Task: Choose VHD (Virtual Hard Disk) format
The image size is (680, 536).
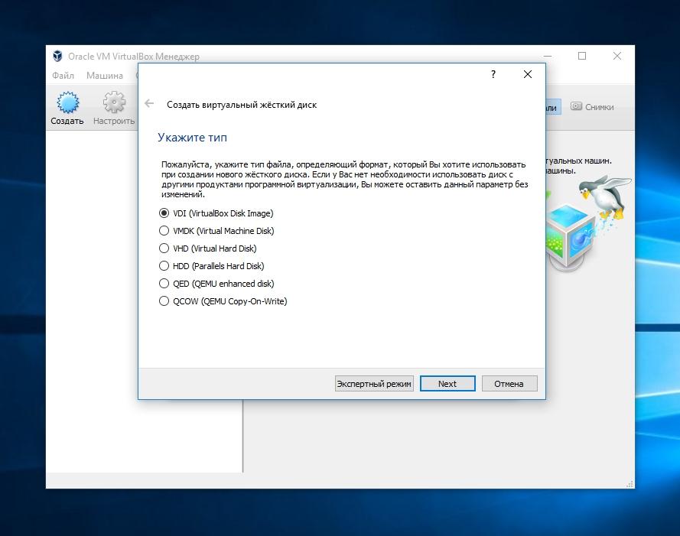Action: tap(208, 249)
